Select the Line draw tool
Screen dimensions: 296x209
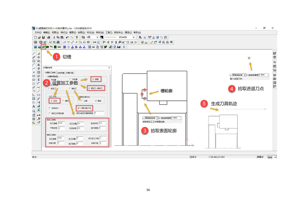34,54
